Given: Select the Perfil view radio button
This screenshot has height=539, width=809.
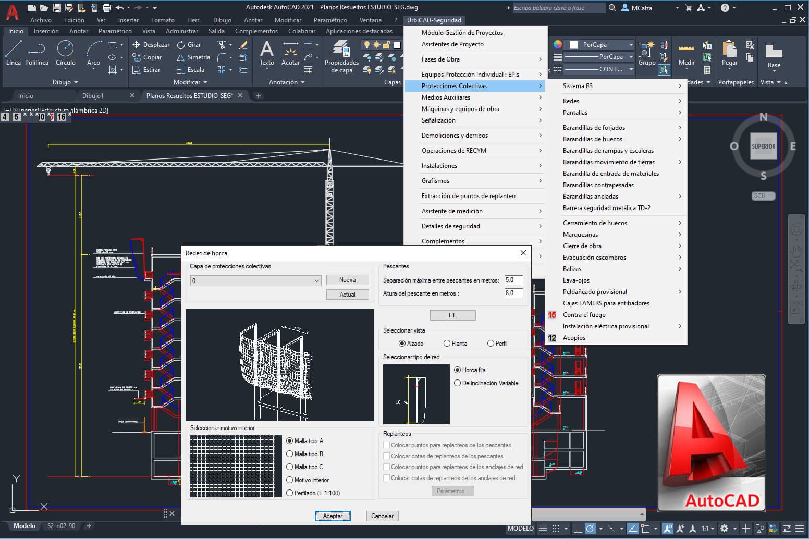Looking at the screenshot, I should [491, 344].
